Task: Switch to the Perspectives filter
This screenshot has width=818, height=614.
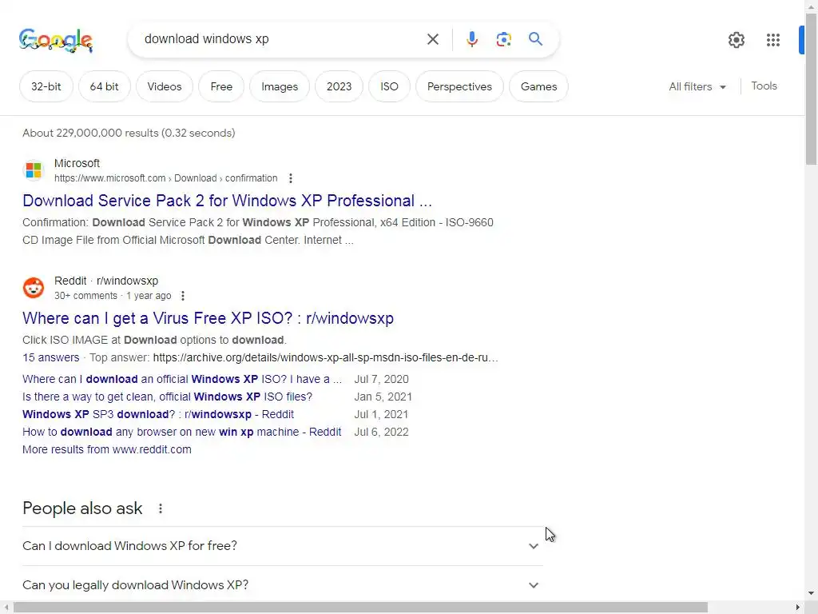Action: [x=459, y=86]
